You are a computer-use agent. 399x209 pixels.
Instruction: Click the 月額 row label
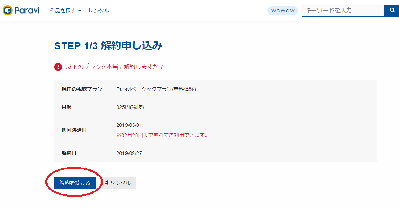pos(66,107)
